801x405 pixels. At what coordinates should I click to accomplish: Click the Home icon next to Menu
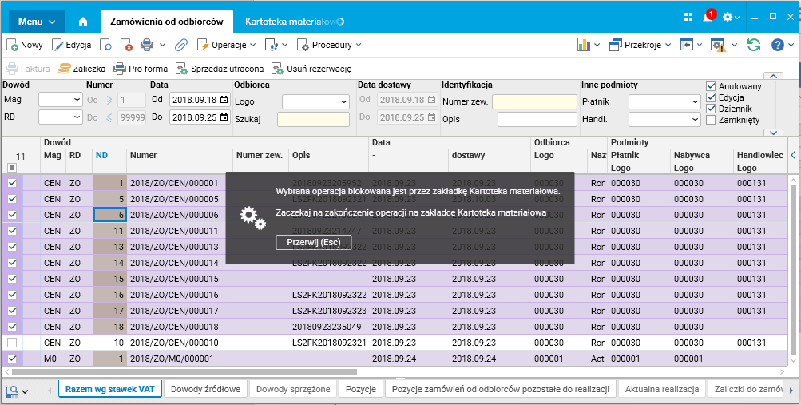[84, 22]
